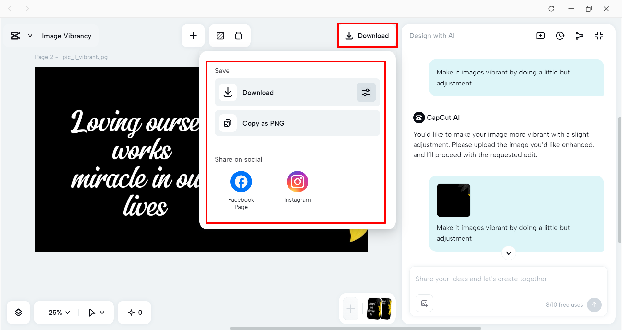This screenshot has height=330, width=622.
Task: Click the CapCut AI avatar icon
Action: pos(419,118)
